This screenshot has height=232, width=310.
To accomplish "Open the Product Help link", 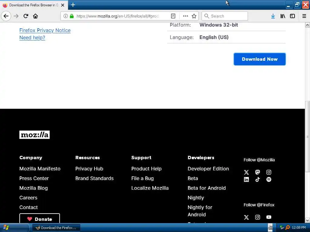I will pos(147,169).
